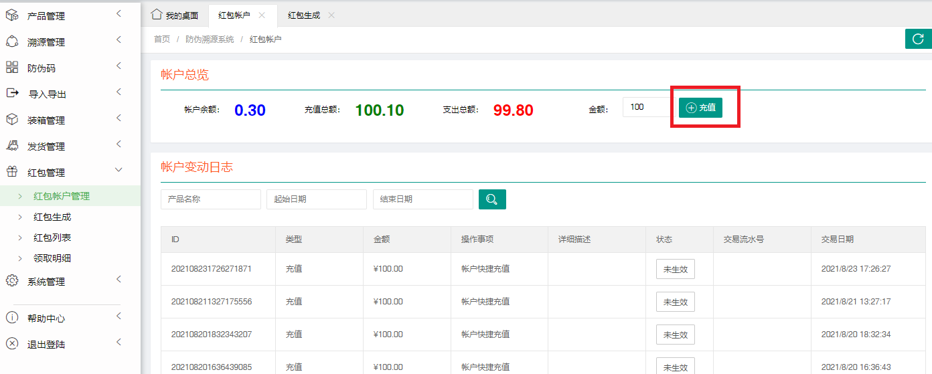Click the 发货管理 forklift icon
Image resolution: width=932 pixels, height=374 pixels.
point(12,146)
